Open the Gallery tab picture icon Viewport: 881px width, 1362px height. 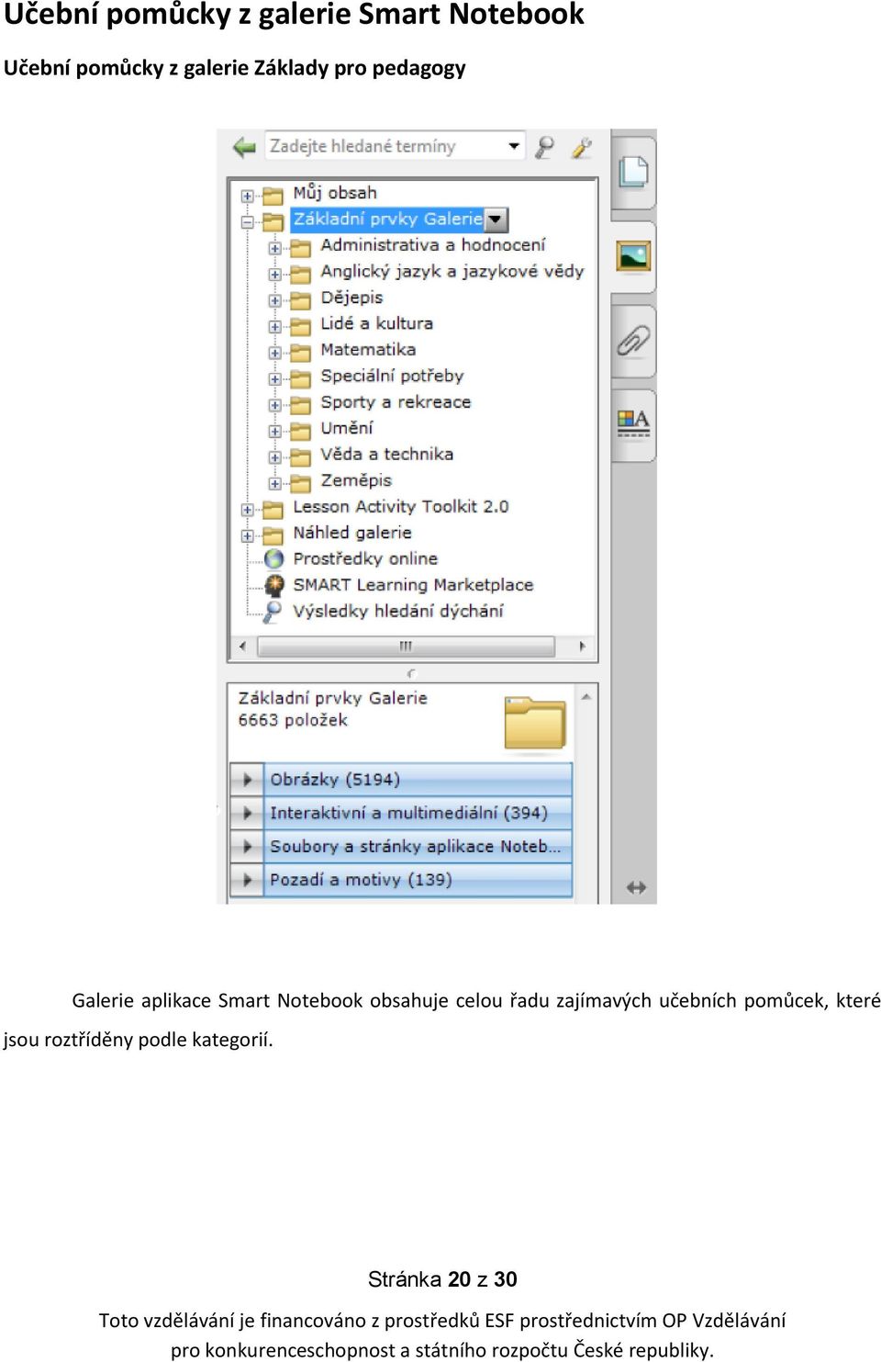[x=633, y=256]
